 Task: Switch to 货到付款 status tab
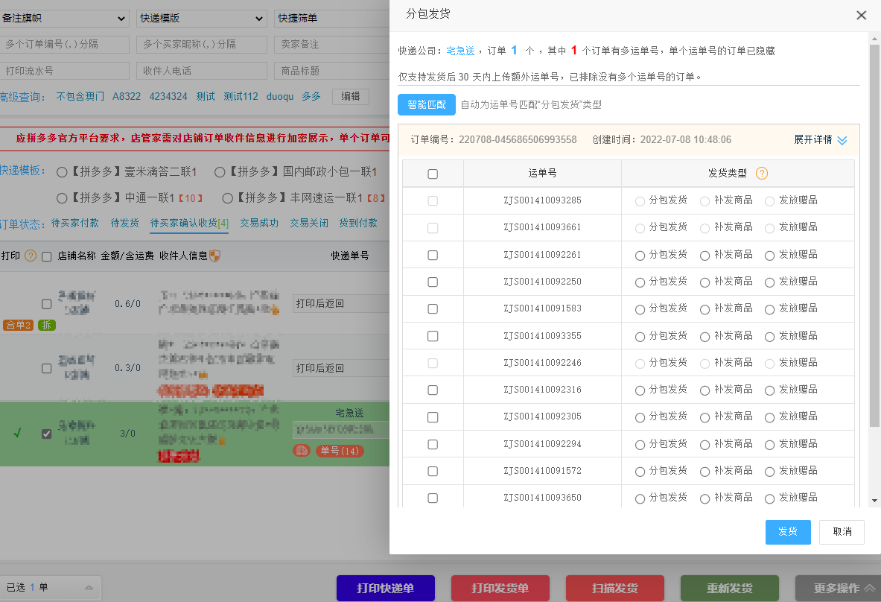tap(358, 224)
